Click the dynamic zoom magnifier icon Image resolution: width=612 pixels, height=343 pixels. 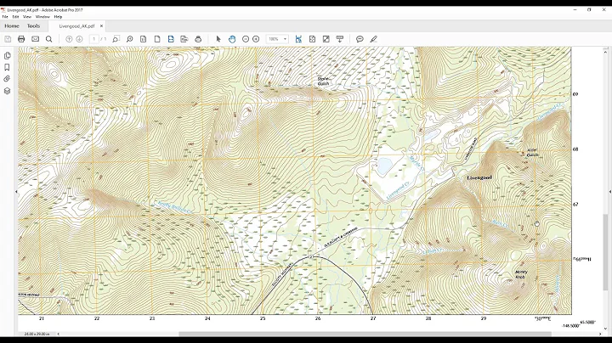129,39
